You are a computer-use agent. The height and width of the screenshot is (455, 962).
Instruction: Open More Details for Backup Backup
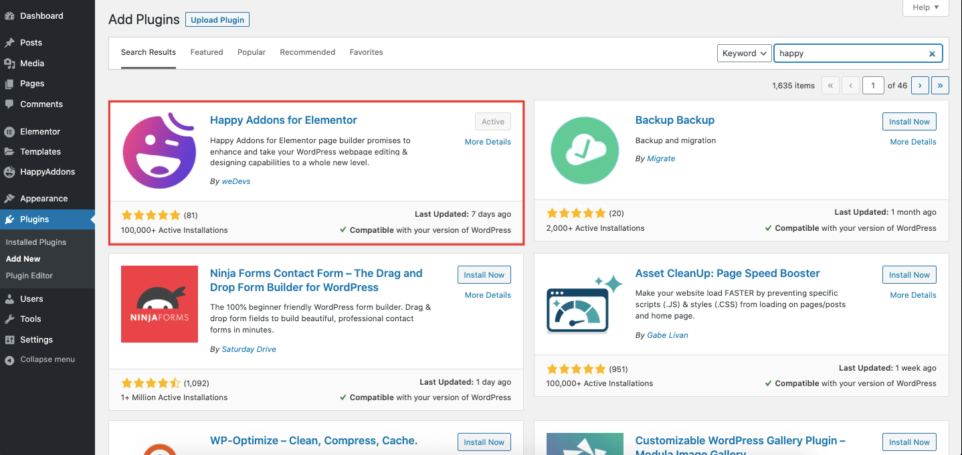(x=913, y=142)
